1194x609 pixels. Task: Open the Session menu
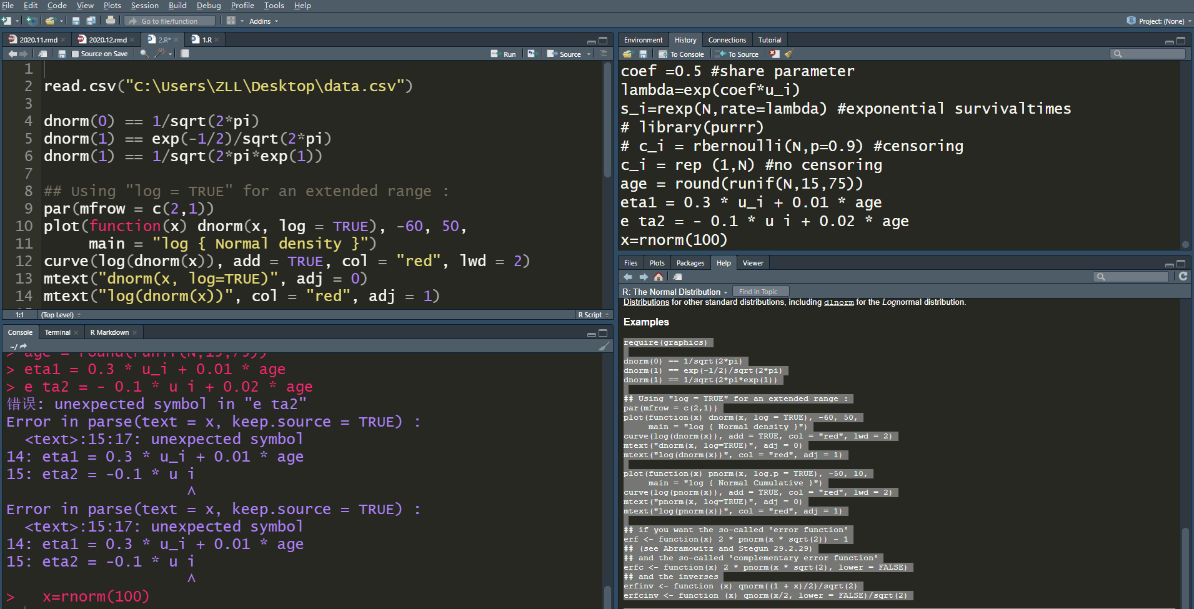pos(144,6)
